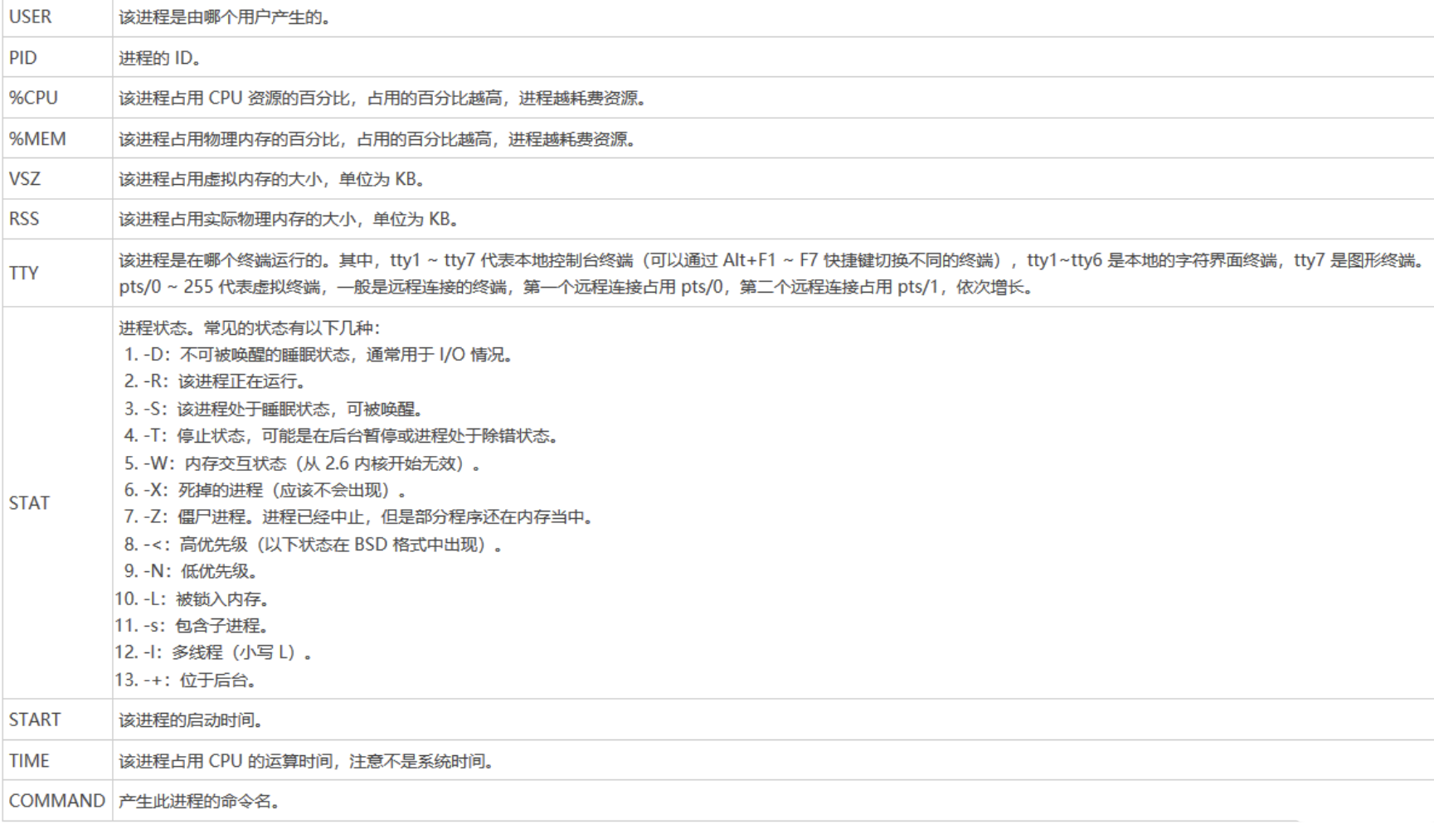The height and width of the screenshot is (824, 1434).
Task: Click the TIME row label
Action: (29, 760)
